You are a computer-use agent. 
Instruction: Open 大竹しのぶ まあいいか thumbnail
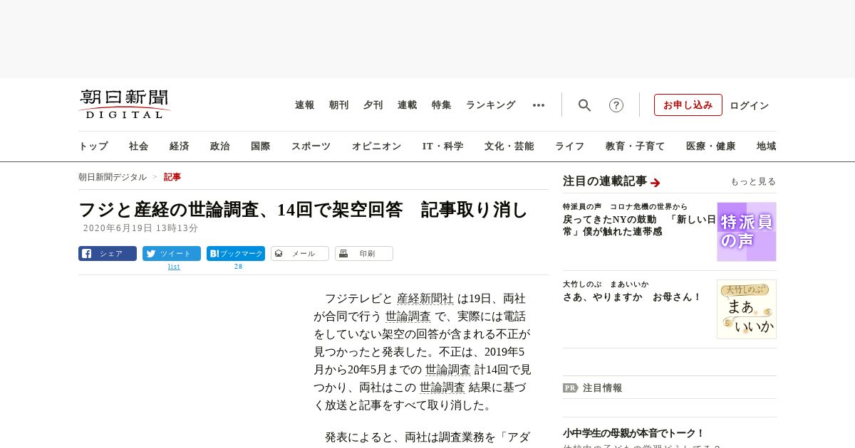click(747, 309)
